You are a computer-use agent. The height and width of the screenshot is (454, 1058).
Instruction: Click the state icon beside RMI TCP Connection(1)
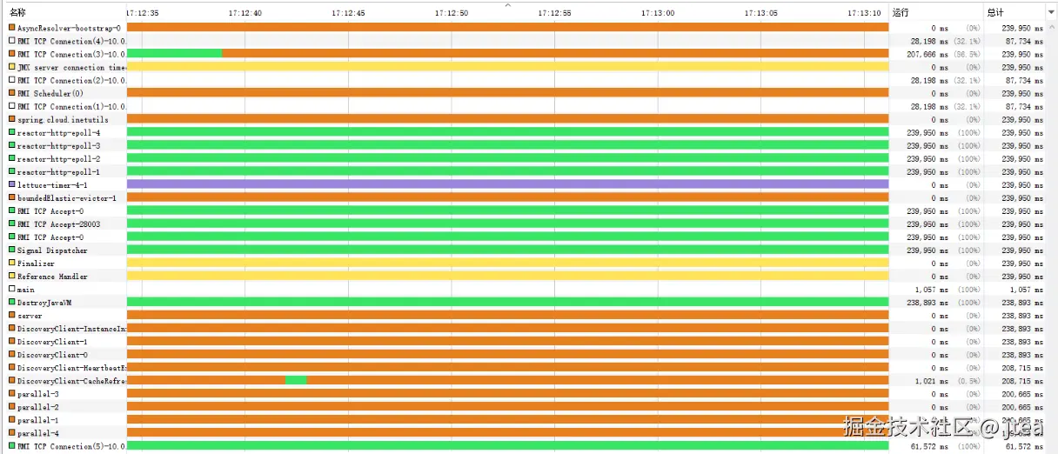12,106
